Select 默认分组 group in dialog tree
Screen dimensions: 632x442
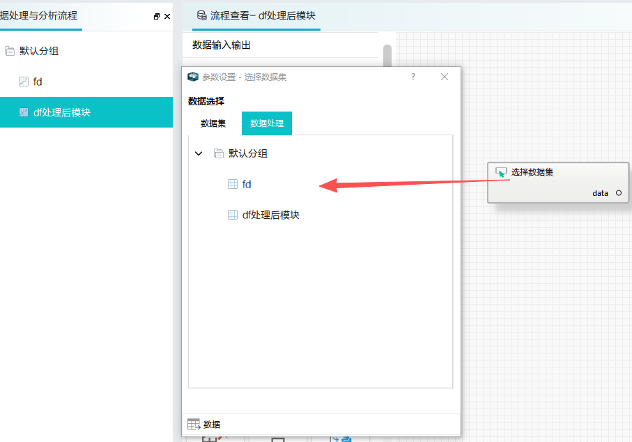coord(248,153)
